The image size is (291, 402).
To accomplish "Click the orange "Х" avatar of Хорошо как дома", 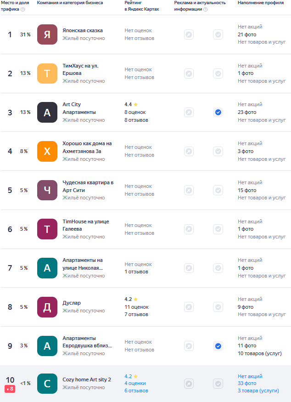I will pos(47,151).
